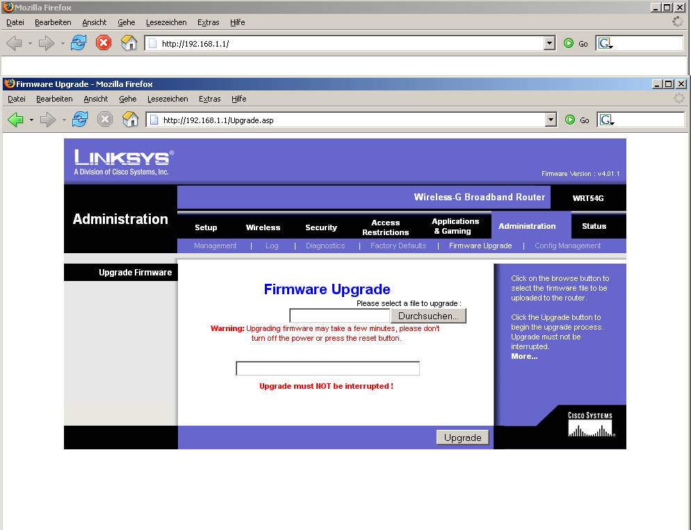Click firmware file path input field

click(x=340, y=316)
